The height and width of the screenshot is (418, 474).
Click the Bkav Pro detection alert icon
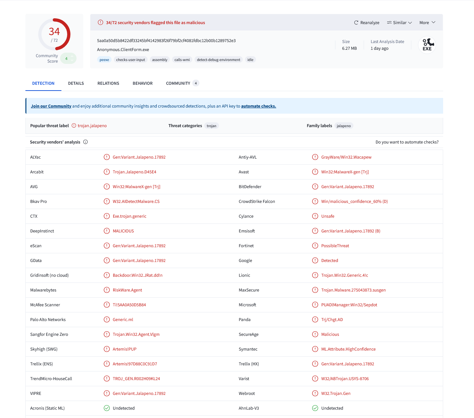click(x=107, y=201)
